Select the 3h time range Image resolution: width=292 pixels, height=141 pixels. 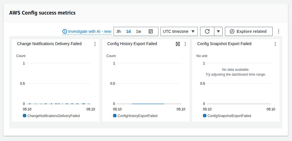(x=119, y=31)
